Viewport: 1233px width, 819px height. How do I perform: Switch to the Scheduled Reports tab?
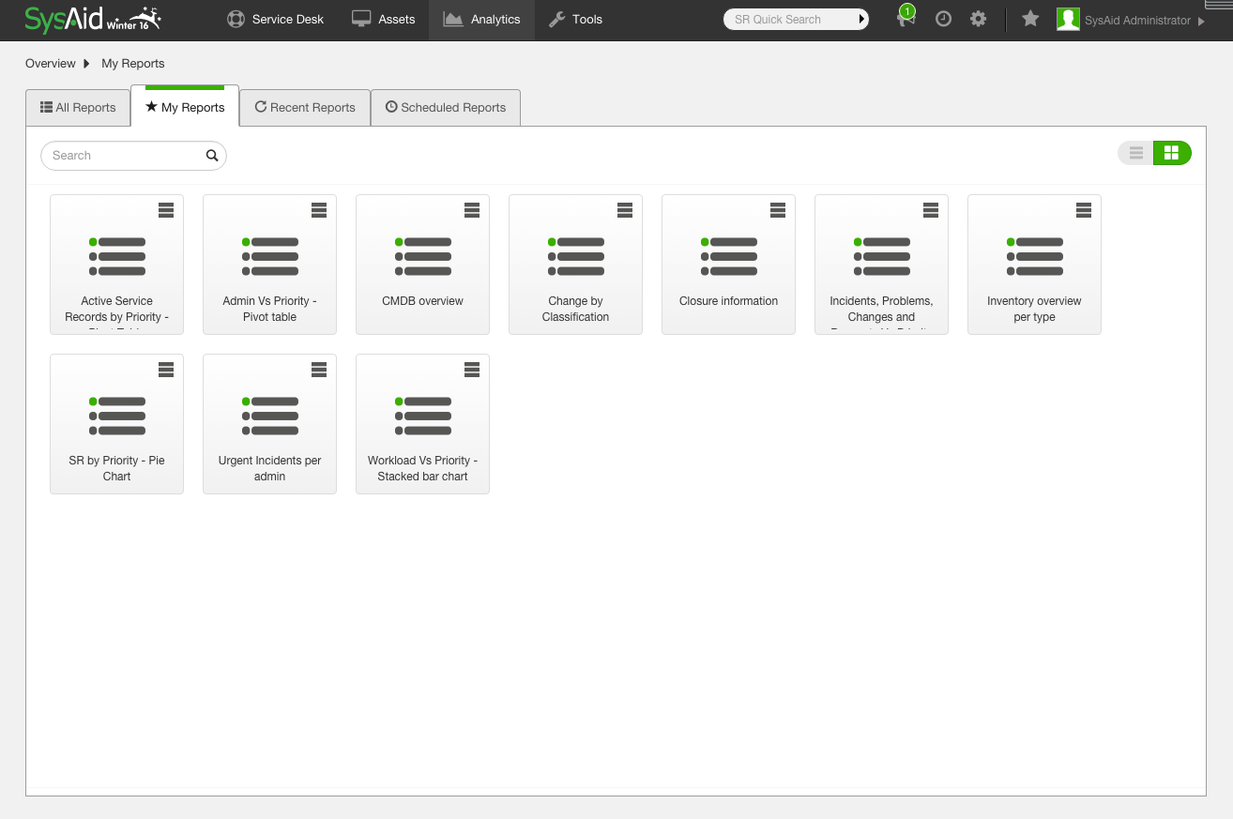point(446,108)
